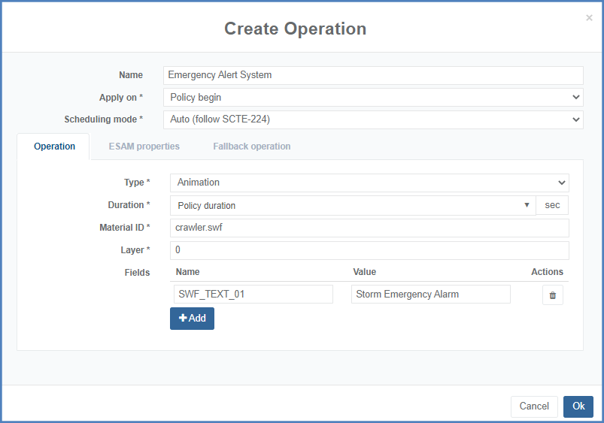Open the Apply on dropdown
Image resolution: width=604 pixels, height=423 pixels.
[373, 98]
